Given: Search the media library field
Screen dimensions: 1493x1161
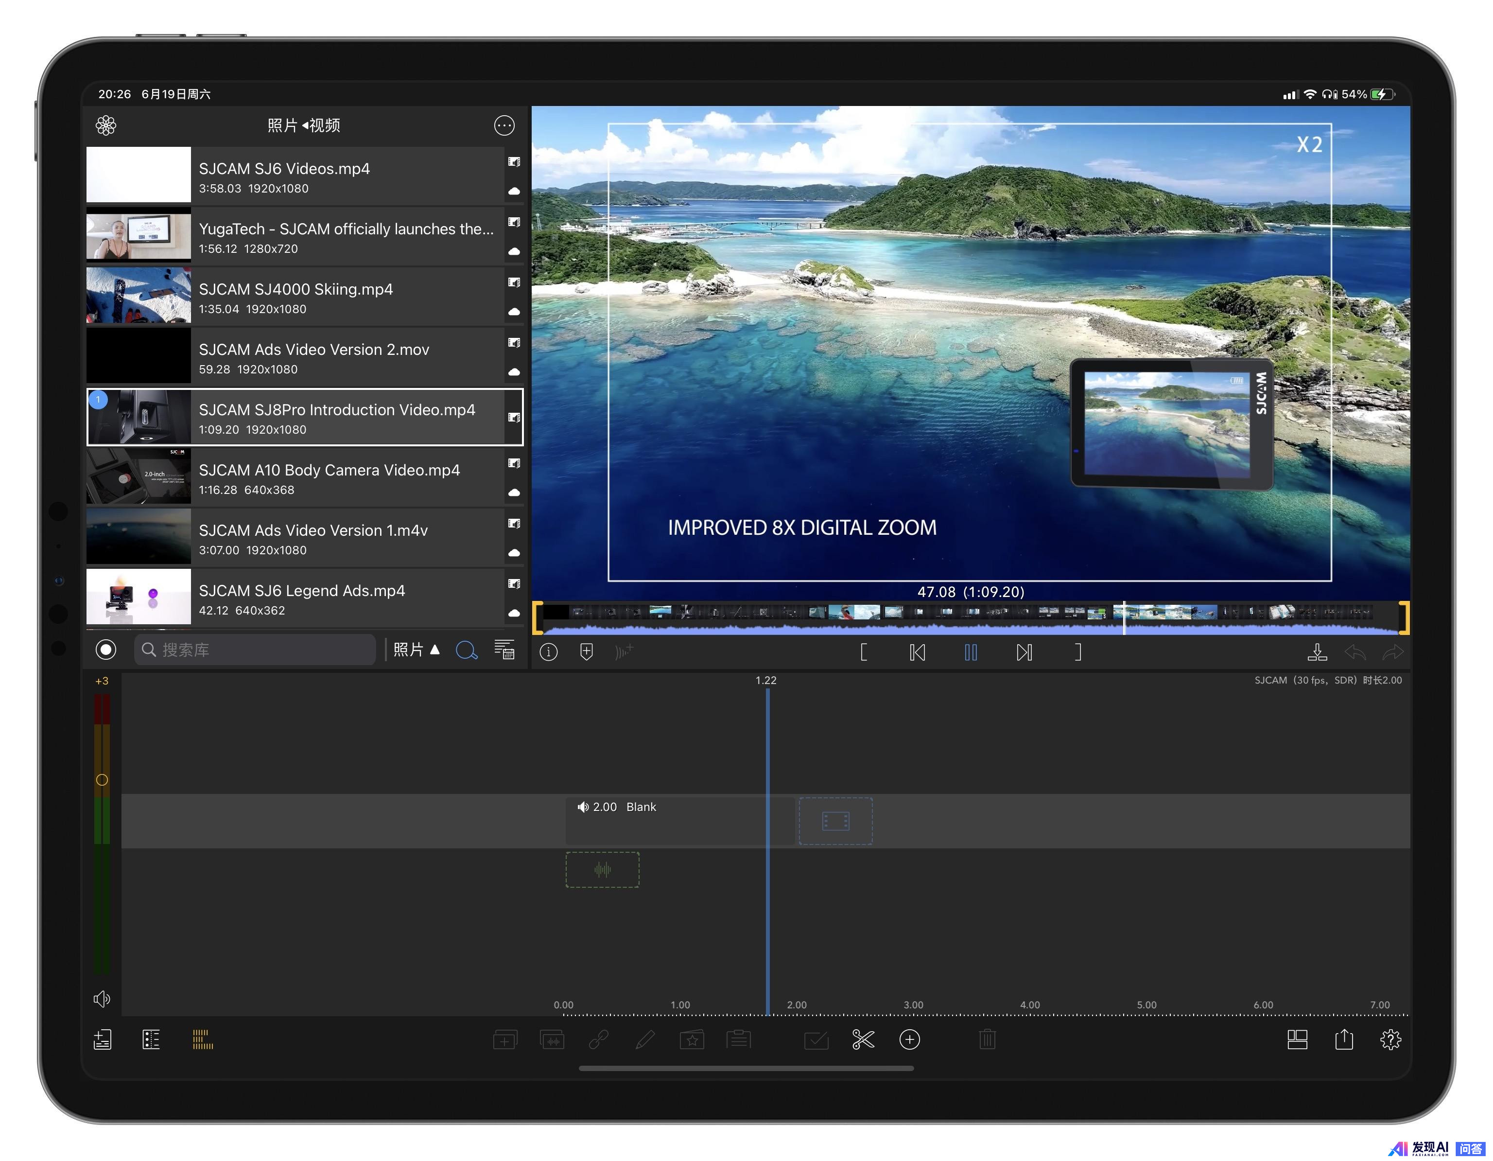Looking at the screenshot, I should tap(255, 649).
